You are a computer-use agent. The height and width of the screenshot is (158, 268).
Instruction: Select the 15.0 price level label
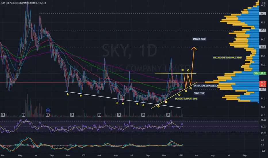pyautogui.click(x=263, y=30)
